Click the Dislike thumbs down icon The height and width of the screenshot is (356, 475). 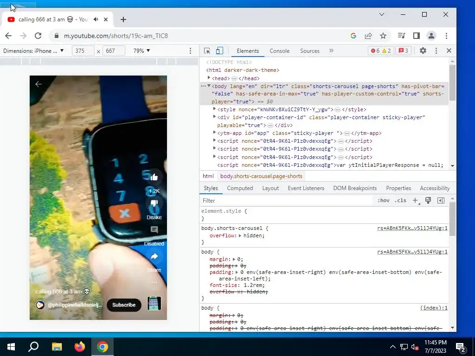[154, 203]
